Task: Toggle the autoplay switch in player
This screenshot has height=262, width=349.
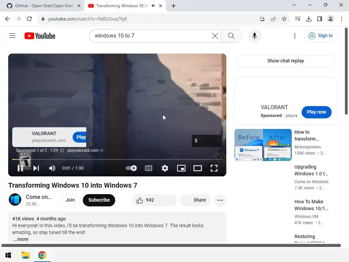Action: coord(131,168)
